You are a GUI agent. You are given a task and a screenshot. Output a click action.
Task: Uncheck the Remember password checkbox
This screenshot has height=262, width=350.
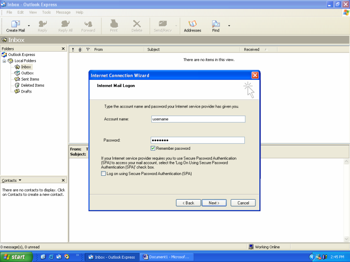pos(153,148)
